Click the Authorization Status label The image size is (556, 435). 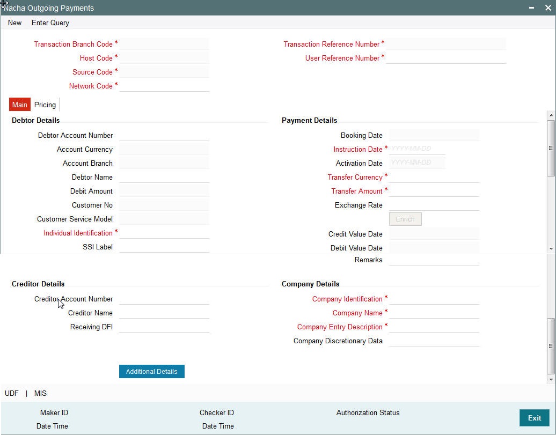coord(368,412)
